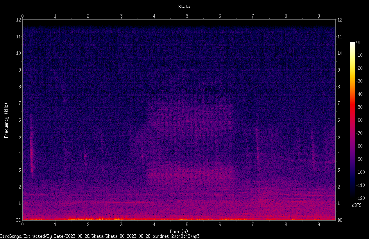Click the "-40" color scale label
Viewport: 369px width, 239px height.
coord(359,94)
